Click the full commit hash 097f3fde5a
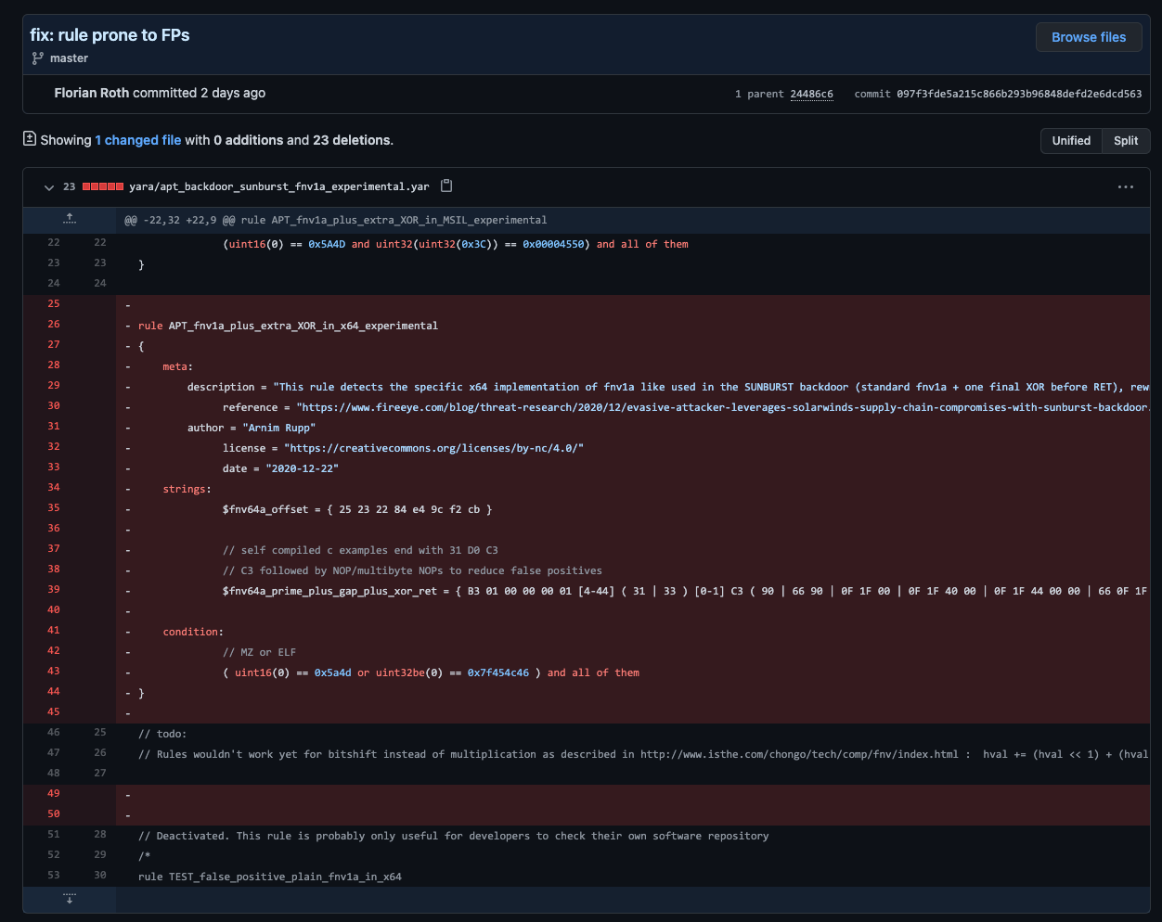The image size is (1162, 922). [1018, 94]
